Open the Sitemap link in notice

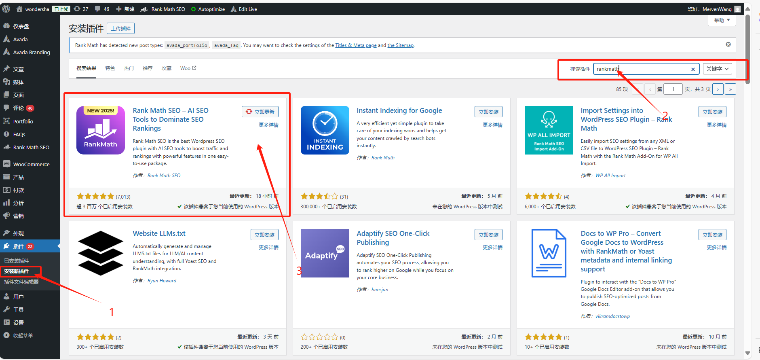401,45
